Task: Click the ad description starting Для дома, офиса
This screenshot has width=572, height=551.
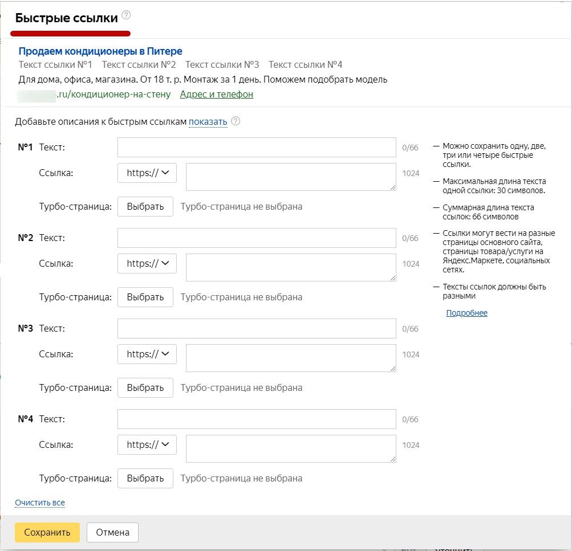Action: [203, 79]
